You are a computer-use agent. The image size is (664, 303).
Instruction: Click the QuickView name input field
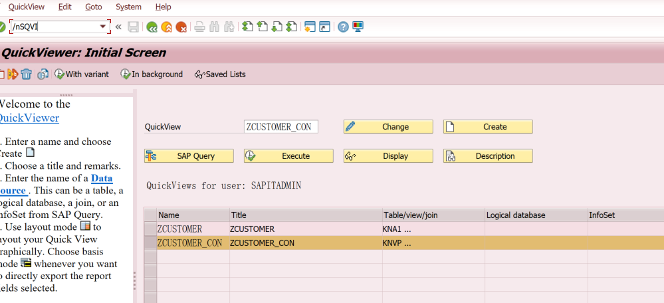(280, 127)
